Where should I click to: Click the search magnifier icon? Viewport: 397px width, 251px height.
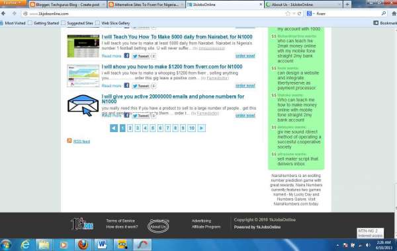click(384, 13)
